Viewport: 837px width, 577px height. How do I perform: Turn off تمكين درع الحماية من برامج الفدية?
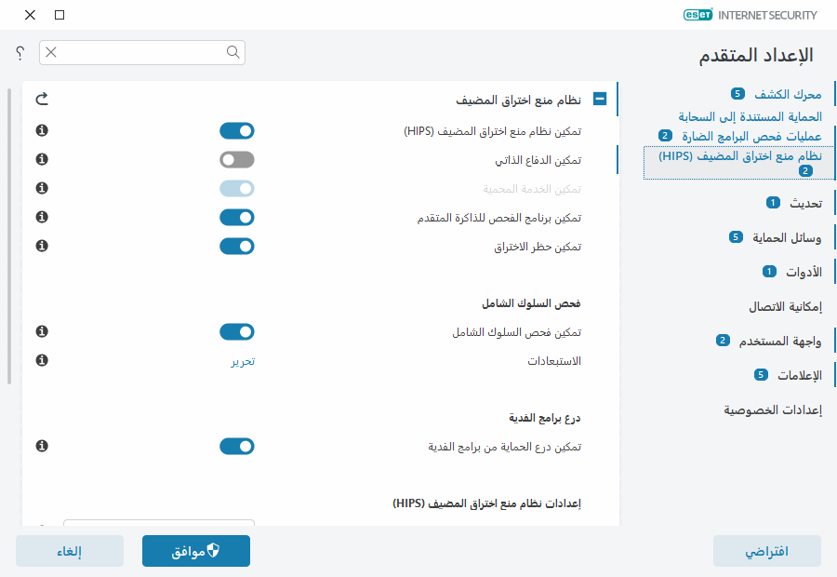point(236,446)
